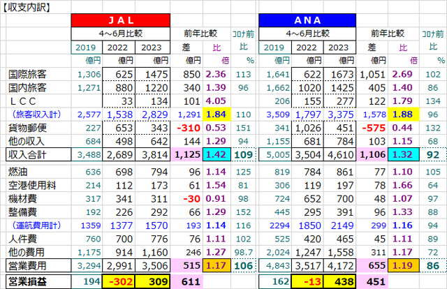Click the JAL yellow ratio cell 1.84
447x289 pixels.
217,114
